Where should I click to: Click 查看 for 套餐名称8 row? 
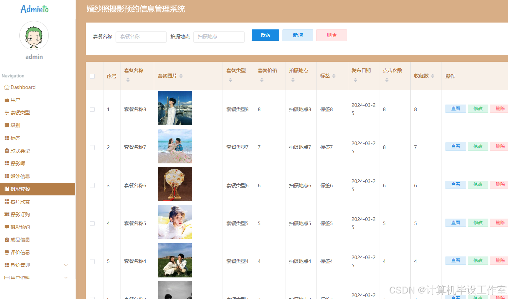456,109
